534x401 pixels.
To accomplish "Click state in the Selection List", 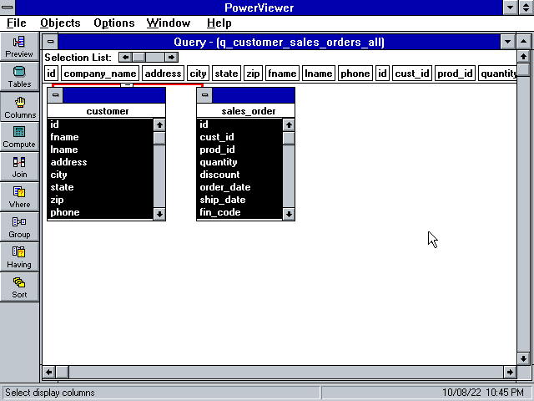I will click(226, 74).
